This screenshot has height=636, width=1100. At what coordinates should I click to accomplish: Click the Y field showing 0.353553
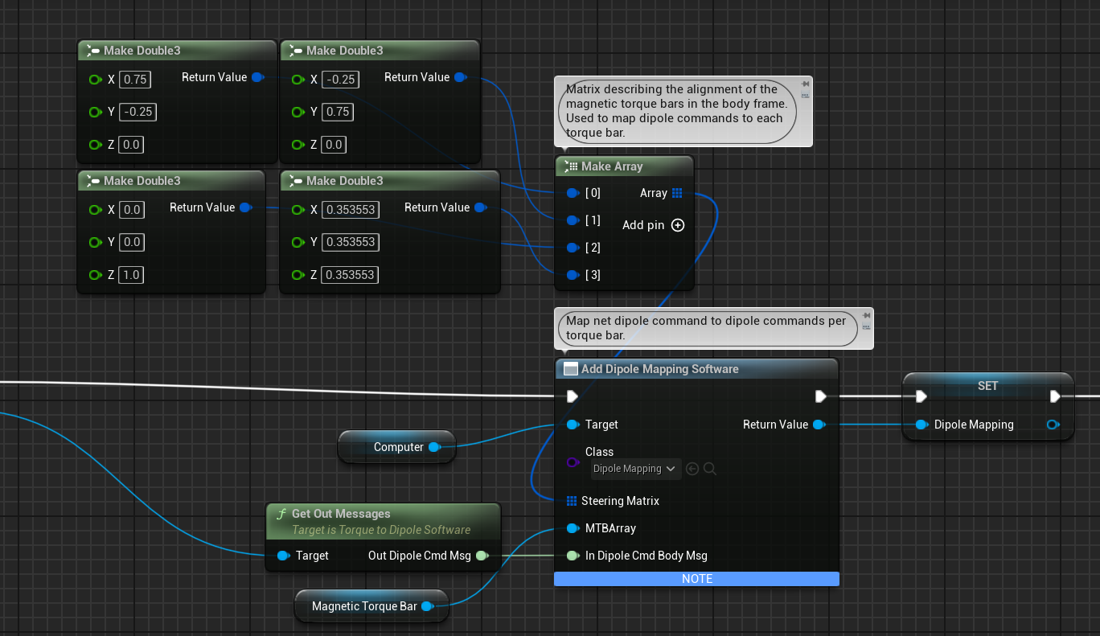pos(351,242)
